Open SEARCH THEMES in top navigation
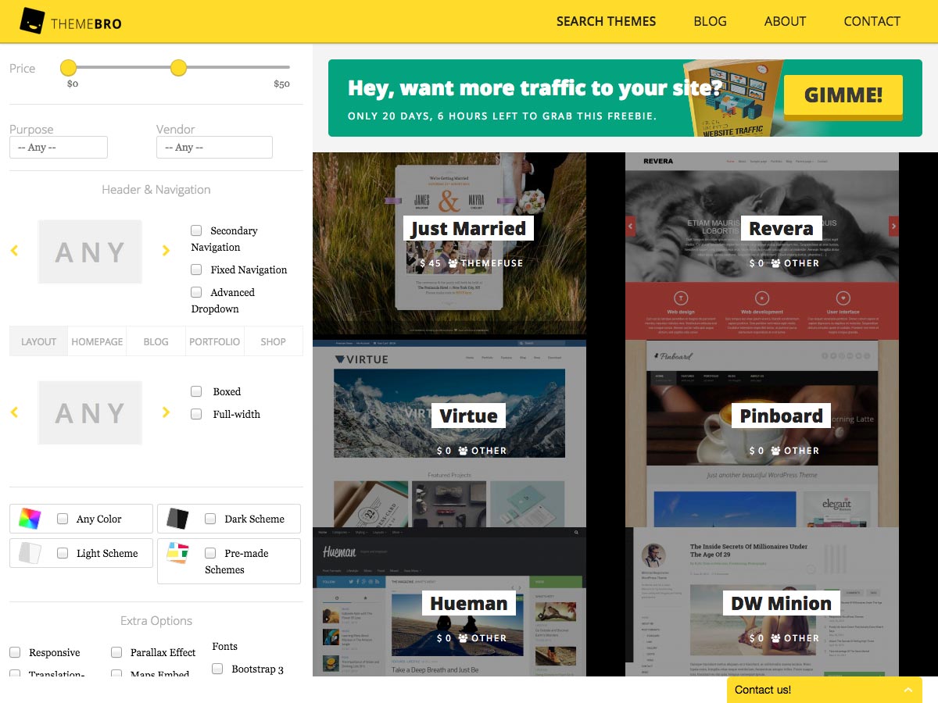The width and height of the screenshot is (938, 703). (x=606, y=22)
